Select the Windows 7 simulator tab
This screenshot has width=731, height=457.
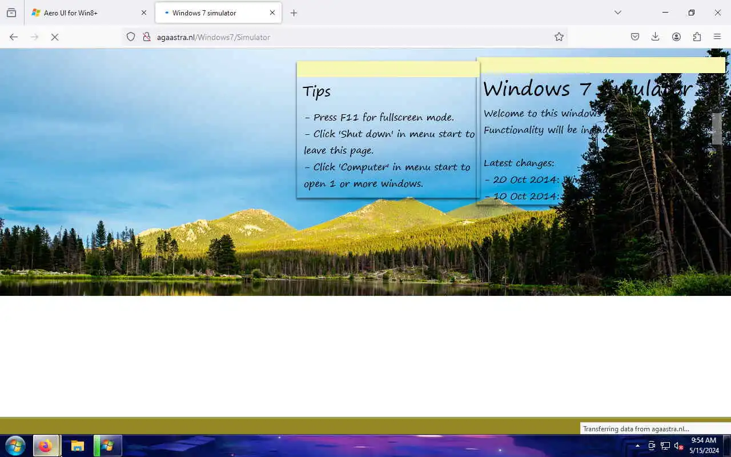coord(218,13)
